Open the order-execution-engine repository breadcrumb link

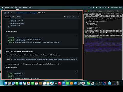click(x=26, y=13)
